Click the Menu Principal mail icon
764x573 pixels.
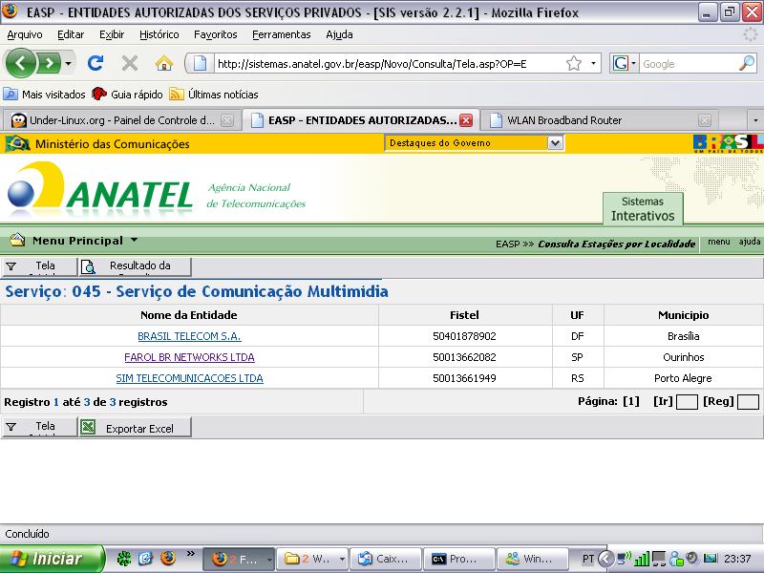pos(17,240)
